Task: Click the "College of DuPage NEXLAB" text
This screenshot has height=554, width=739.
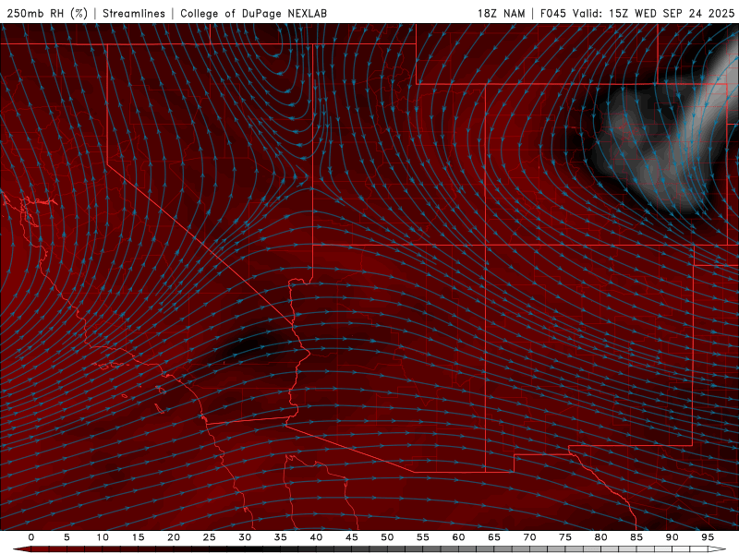Action: 253,13
